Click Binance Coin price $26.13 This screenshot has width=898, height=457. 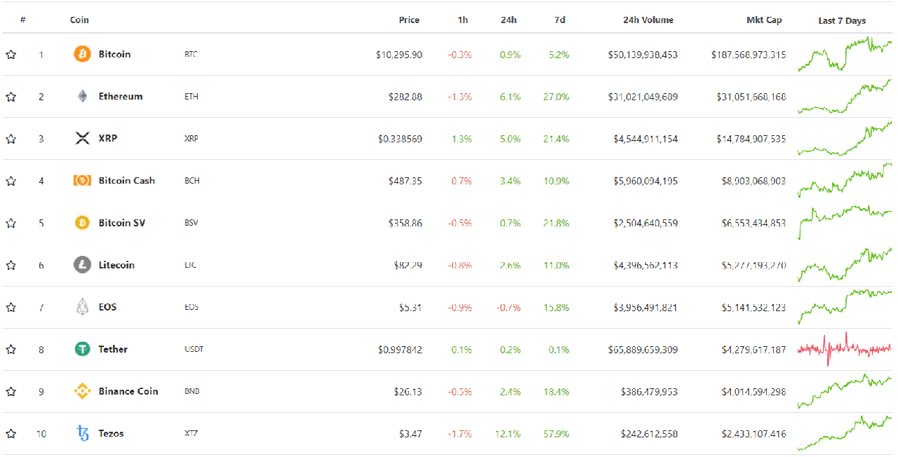pyautogui.click(x=408, y=391)
